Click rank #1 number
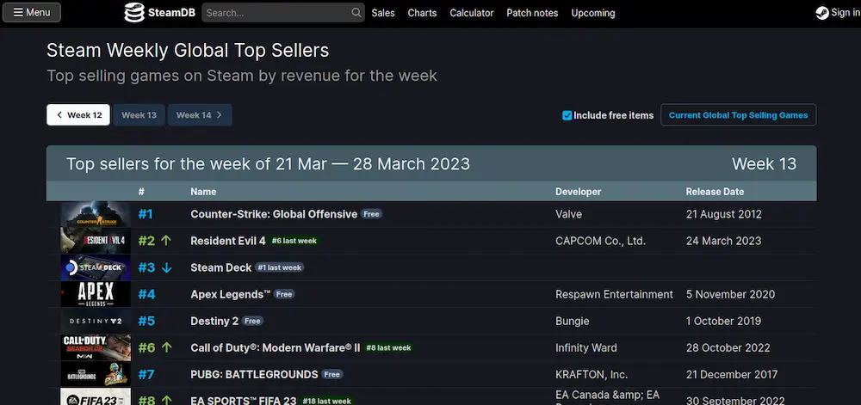 (x=145, y=214)
